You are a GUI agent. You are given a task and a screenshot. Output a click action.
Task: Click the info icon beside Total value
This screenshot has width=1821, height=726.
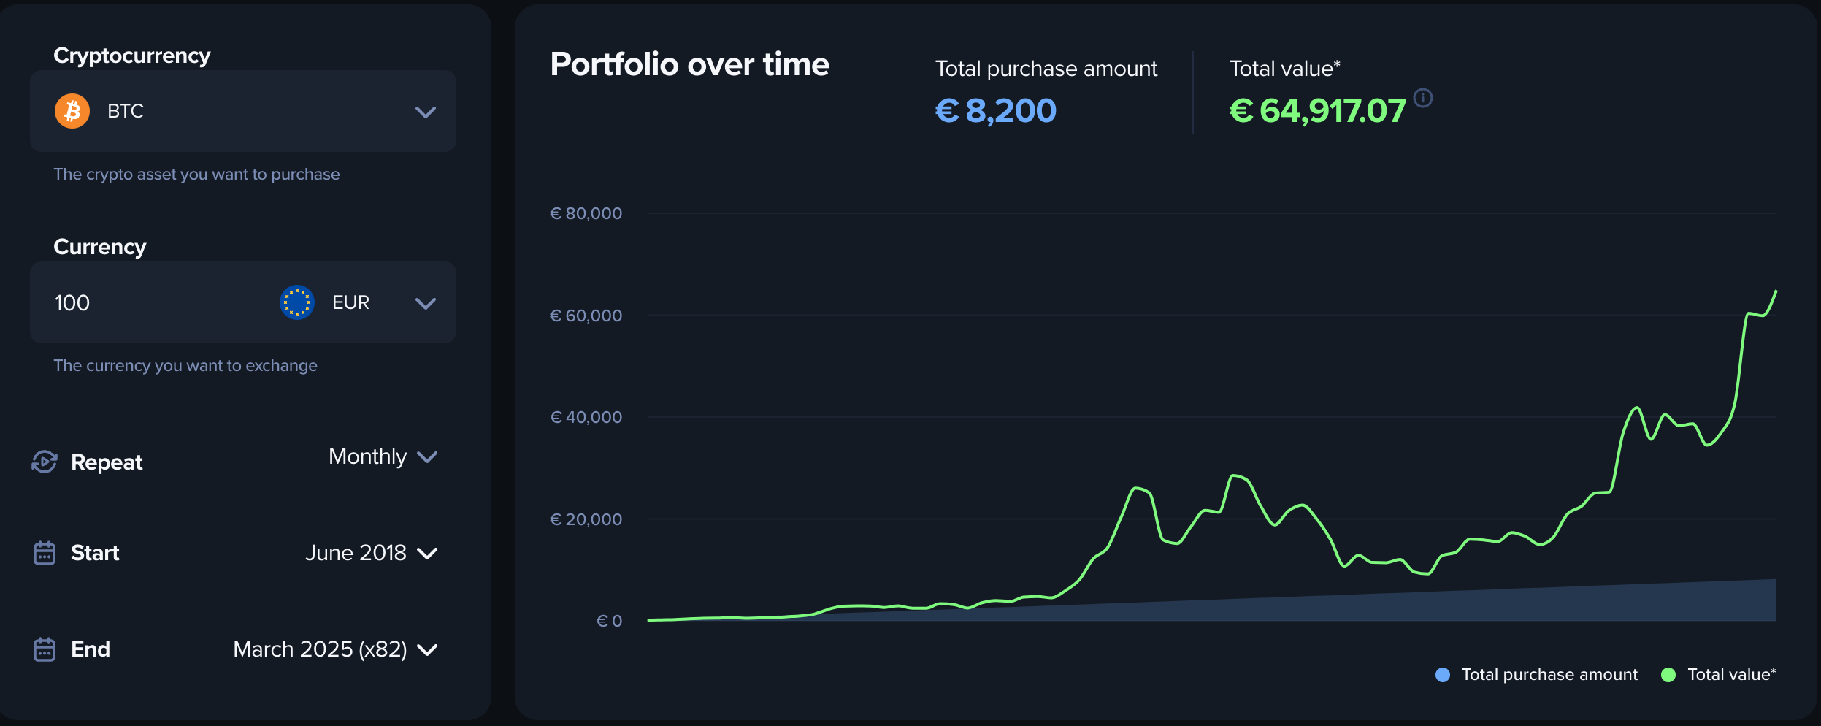1423,98
